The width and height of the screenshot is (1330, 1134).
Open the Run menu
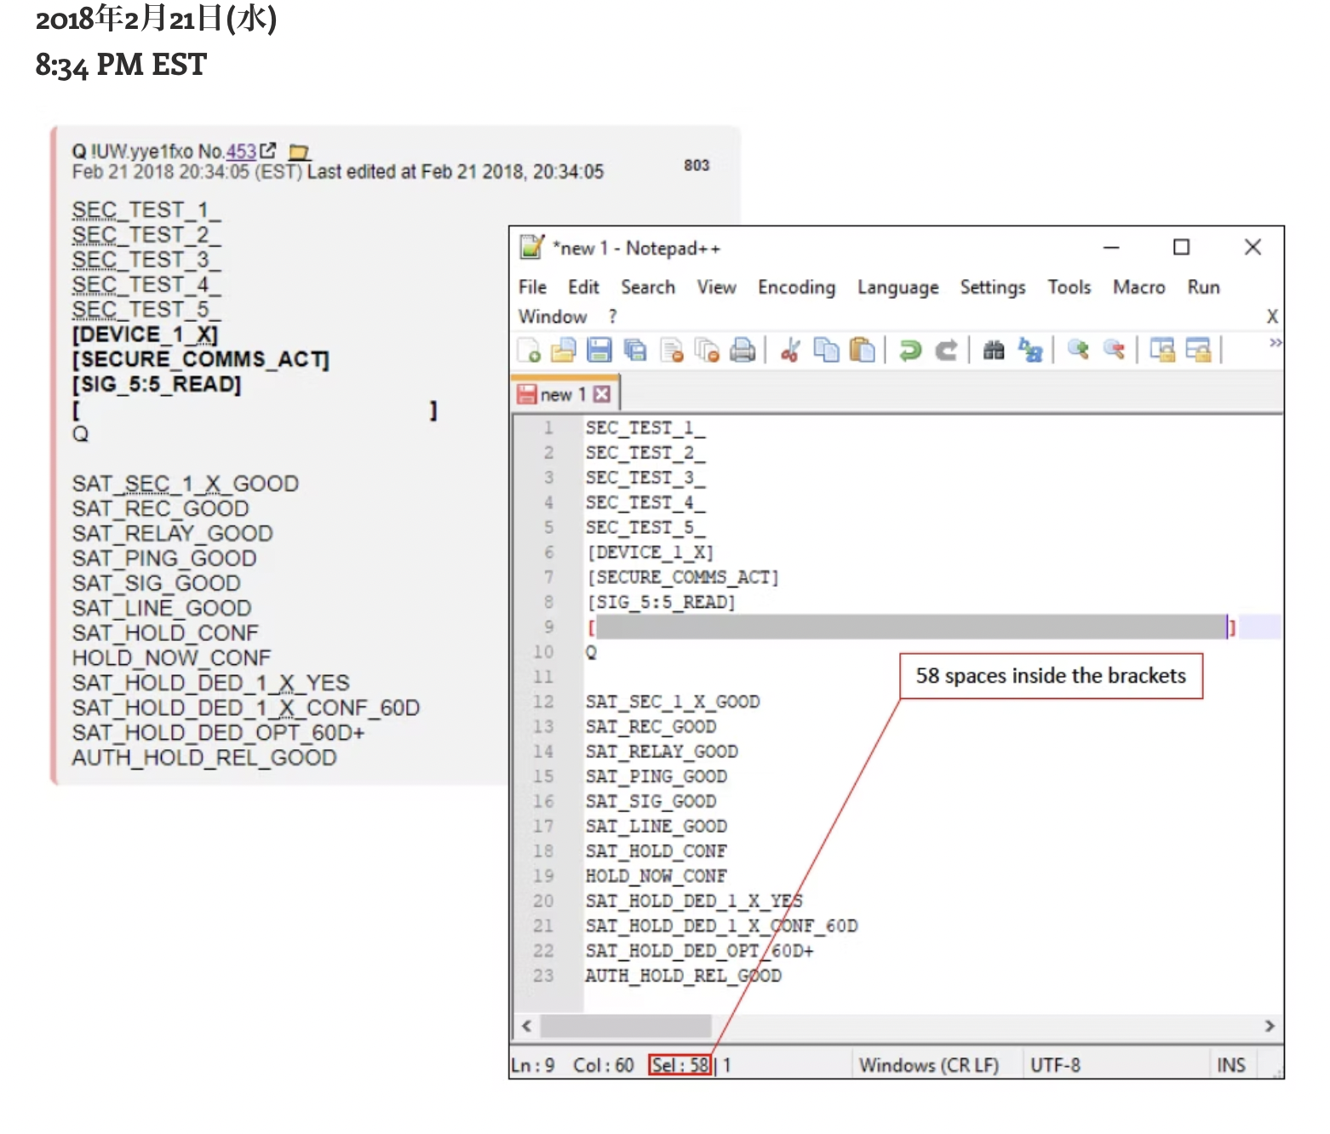1204,288
